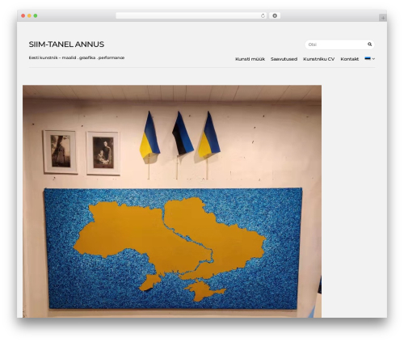This screenshot has height=342, width=404.
Task: Open the Kunstniku CV menu item
Action: coord(318,59)
